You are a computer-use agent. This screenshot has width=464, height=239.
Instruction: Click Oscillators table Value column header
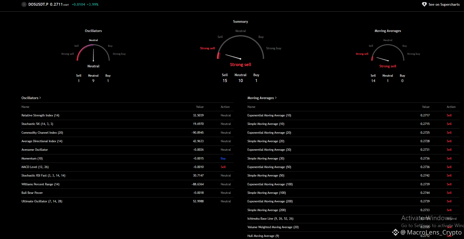200,107
